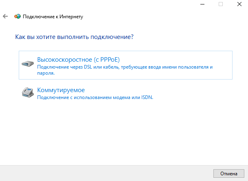Choose Высокоскоростное (с PPPoE) connection
248x181 pixels.
coord(125,65)
